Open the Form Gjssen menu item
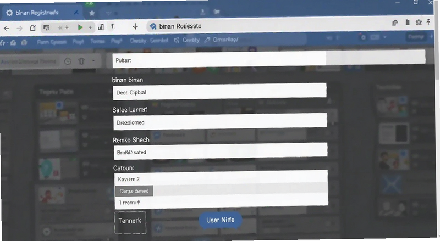This screenshot has width=440, height=241. pyautogui.click(x=52, y=42)
